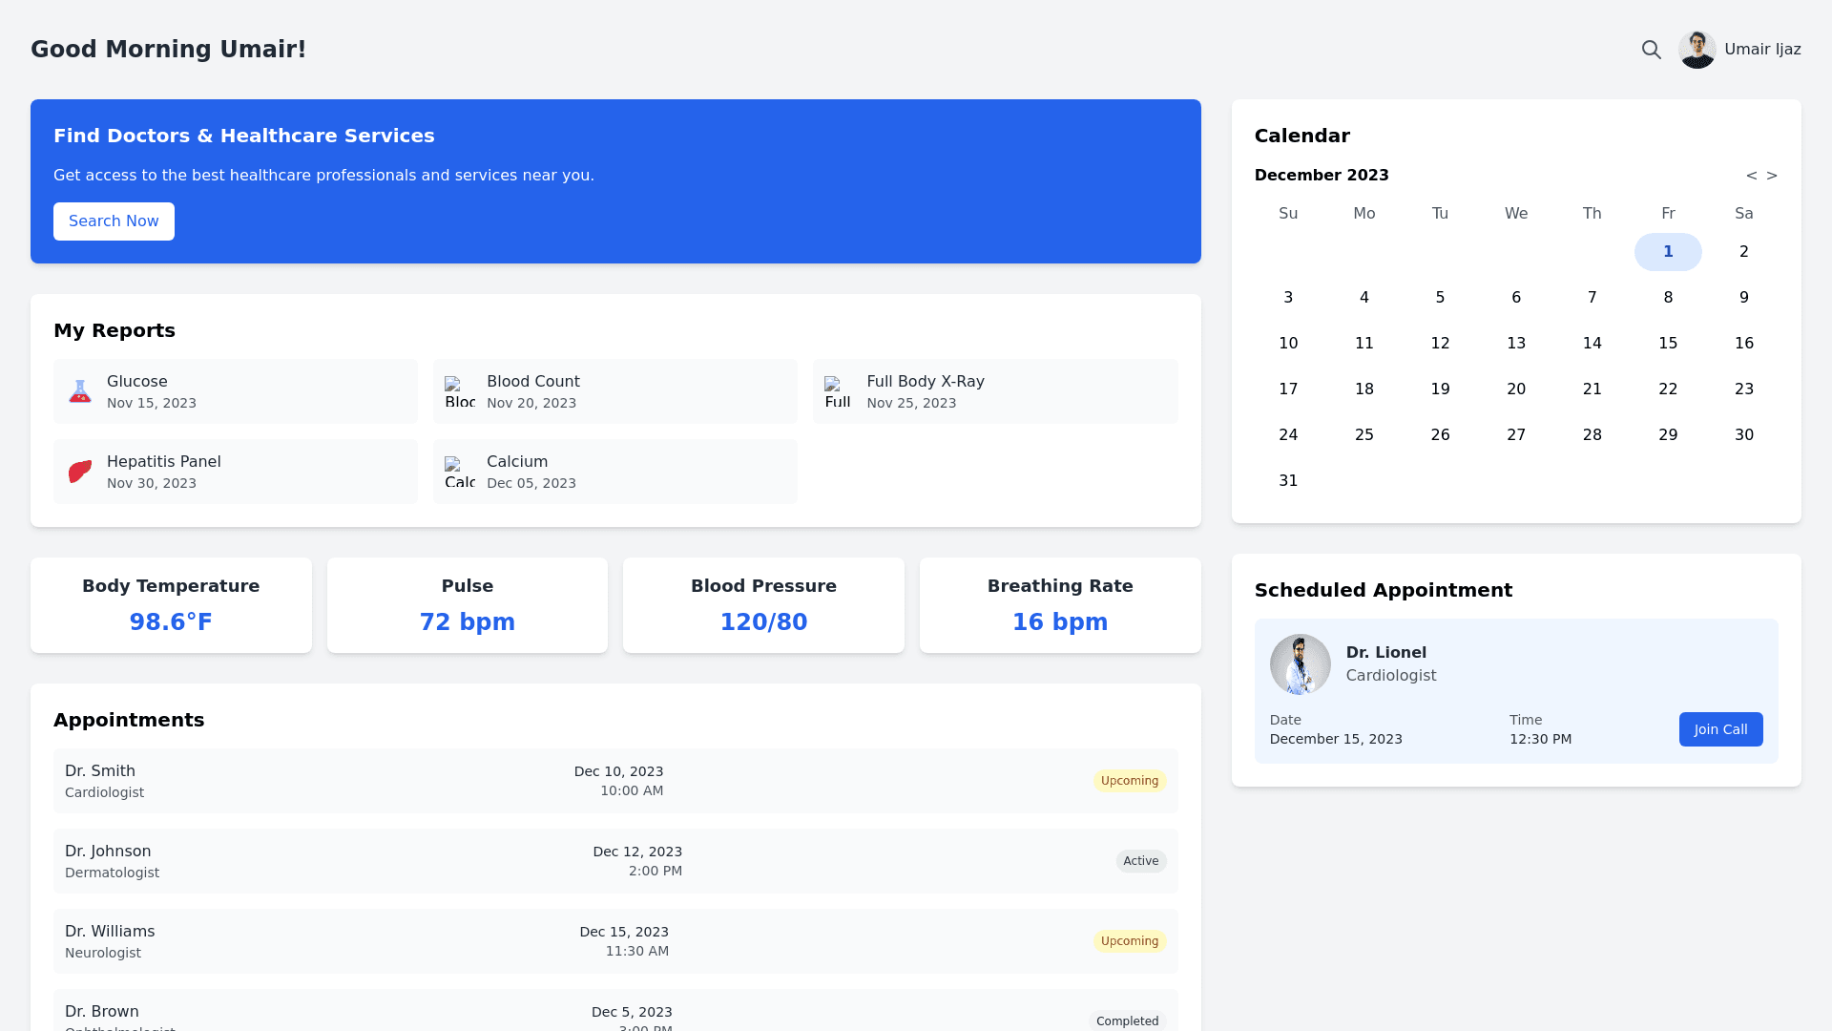Open the Body Temperature card

[x=171, y=605]
